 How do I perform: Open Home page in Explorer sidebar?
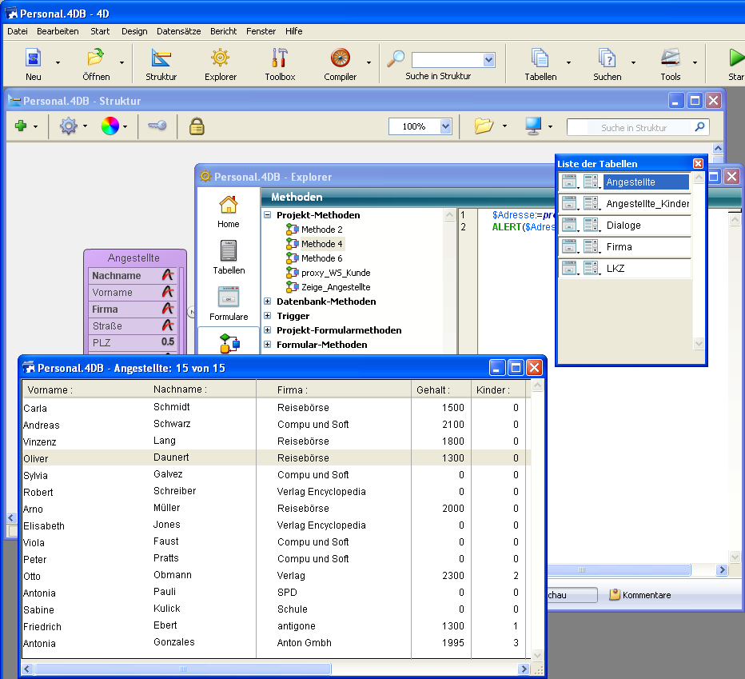[x=229, y=211]
